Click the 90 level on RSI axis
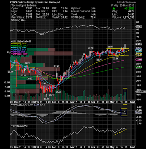 tap(137, 22)
